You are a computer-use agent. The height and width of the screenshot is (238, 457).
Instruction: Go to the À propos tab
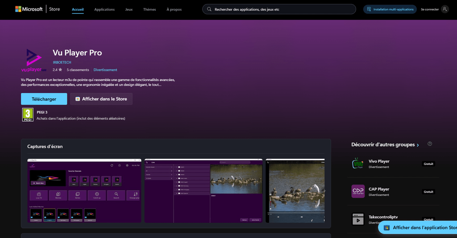[174, 9]
